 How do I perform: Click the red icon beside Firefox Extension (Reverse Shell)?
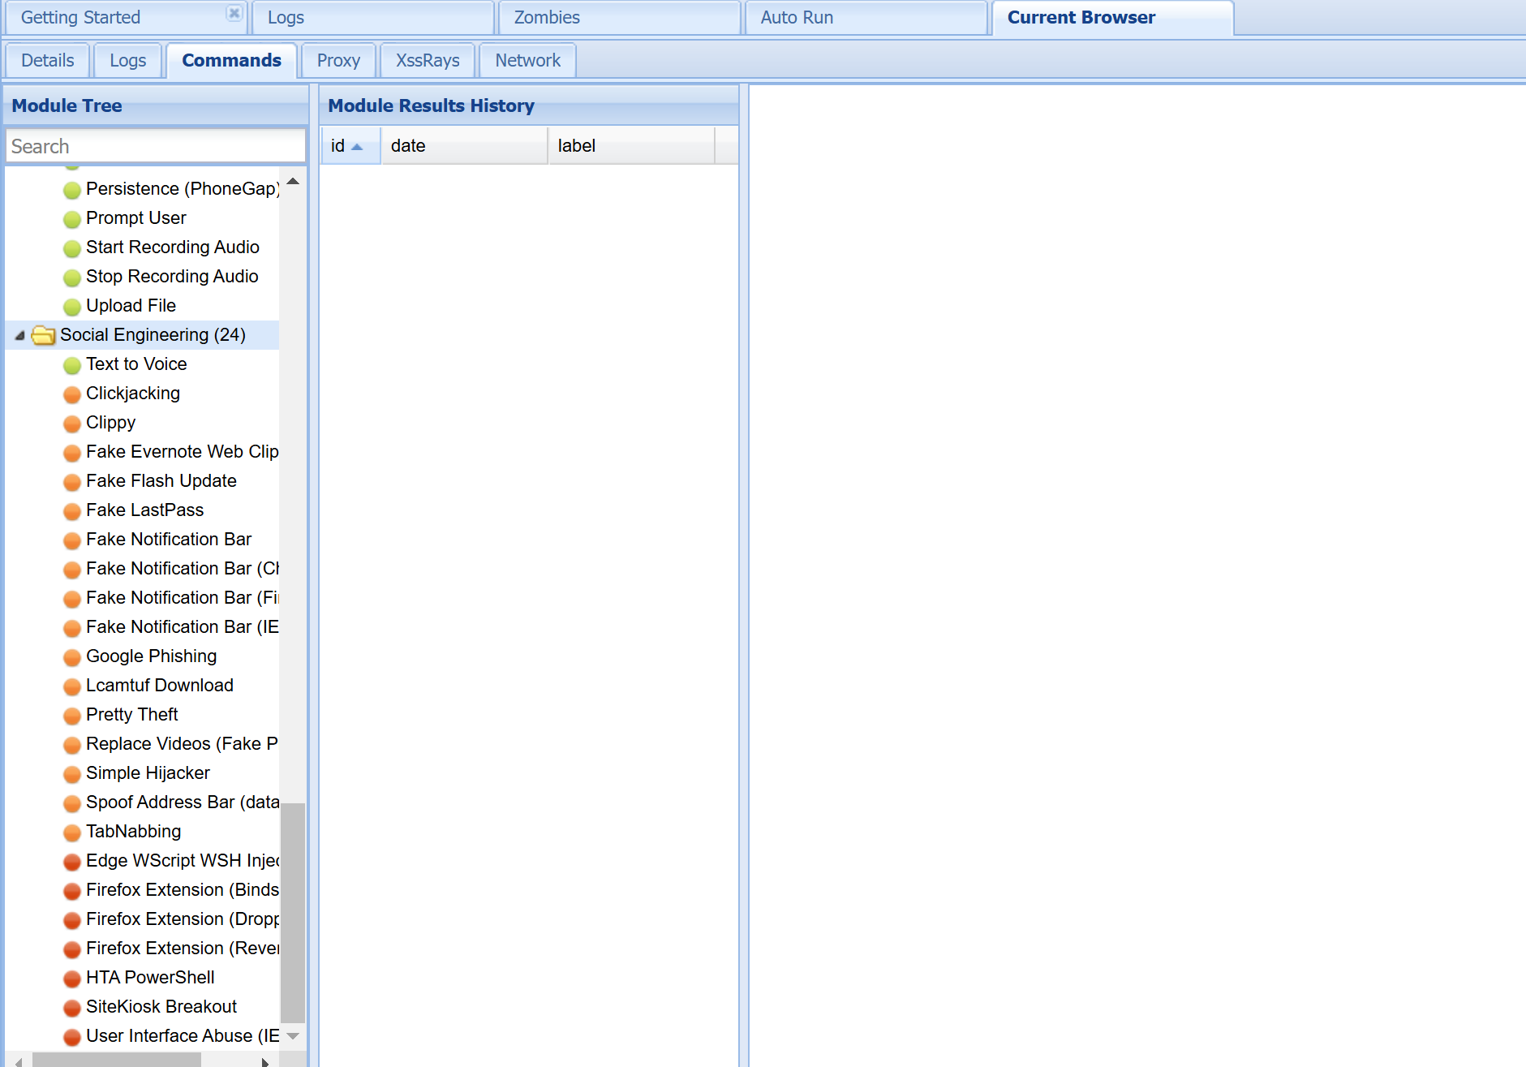coord(72,949)
